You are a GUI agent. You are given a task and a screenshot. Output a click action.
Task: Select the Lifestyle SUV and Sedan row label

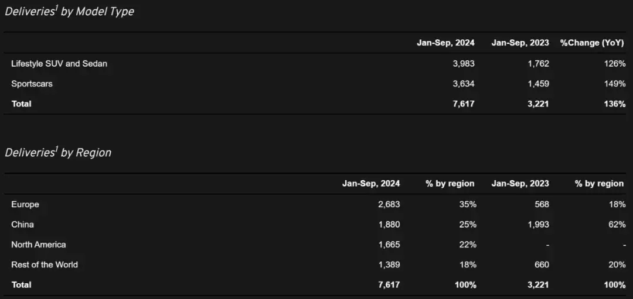59,63
